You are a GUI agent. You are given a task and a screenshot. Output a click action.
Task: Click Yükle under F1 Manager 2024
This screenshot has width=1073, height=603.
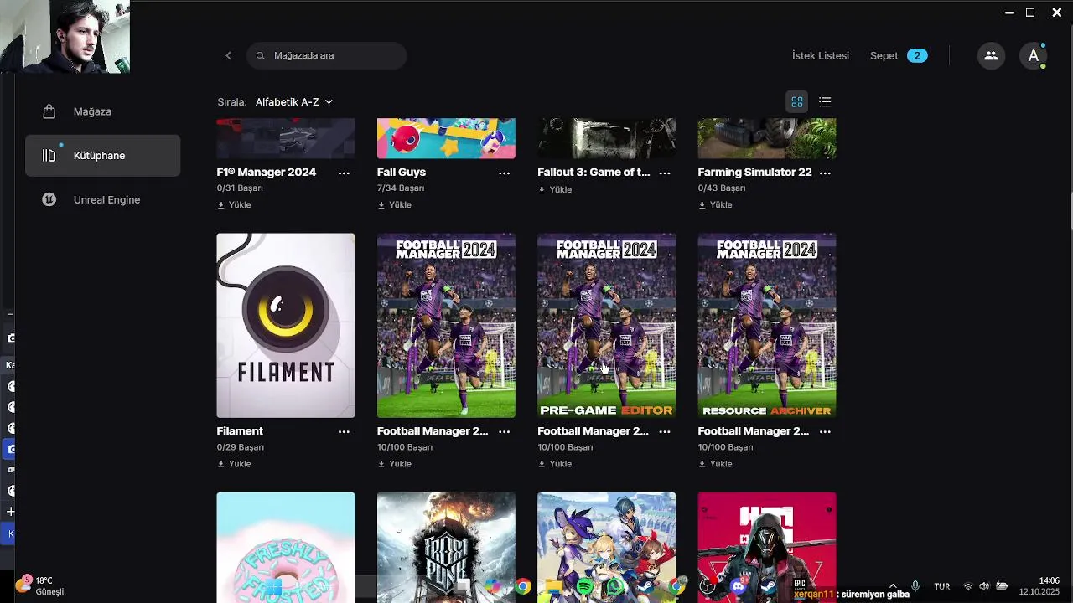pyautogui.click(x=234, y=204)
